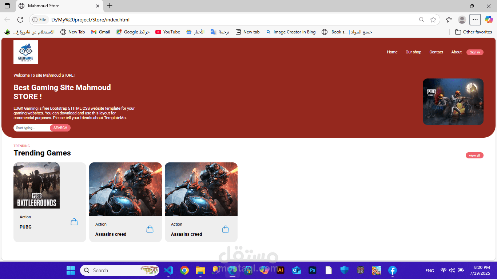Screen dimensions: 497x279
Task: Open the zoom control in the address bar
Action: [x=421, y=20]
